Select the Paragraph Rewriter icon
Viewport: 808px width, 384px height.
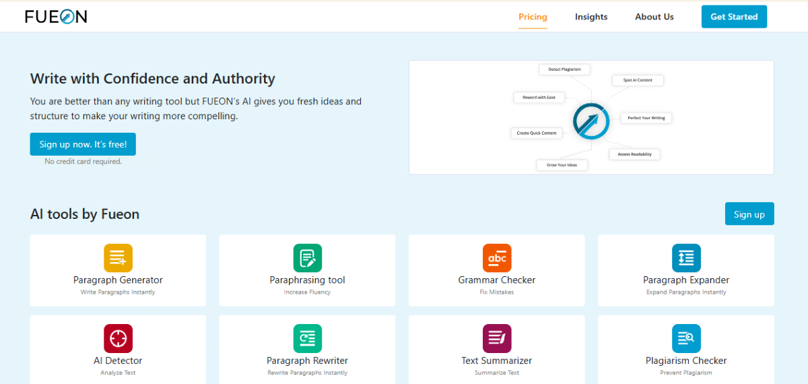(307, 338)
